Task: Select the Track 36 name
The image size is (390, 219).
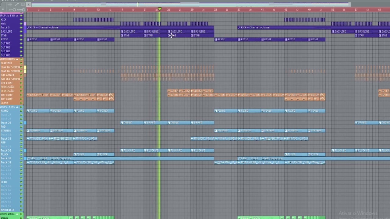Action: [6, 150]
